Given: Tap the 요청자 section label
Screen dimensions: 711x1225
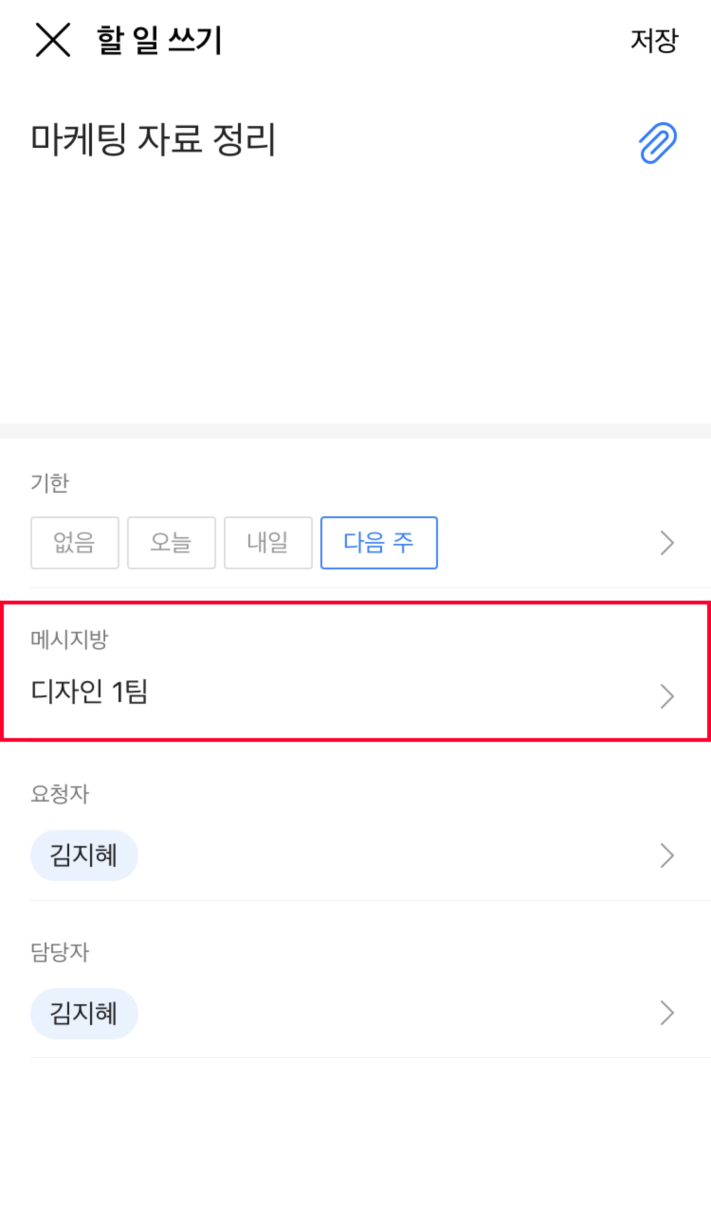Looking at the screenshot, I should click(x=60, y=794).
